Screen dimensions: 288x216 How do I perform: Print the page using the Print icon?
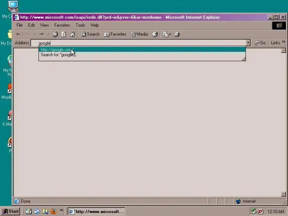click(x=177, y=34)
